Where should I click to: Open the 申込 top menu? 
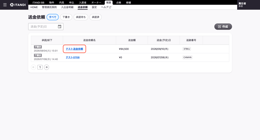(71, 3)
